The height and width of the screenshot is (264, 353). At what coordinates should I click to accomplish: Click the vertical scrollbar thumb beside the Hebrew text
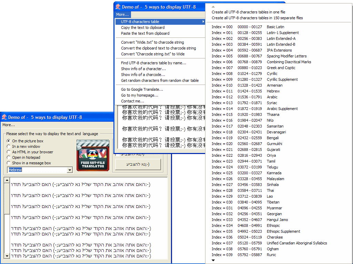click(x=7, y=199)
